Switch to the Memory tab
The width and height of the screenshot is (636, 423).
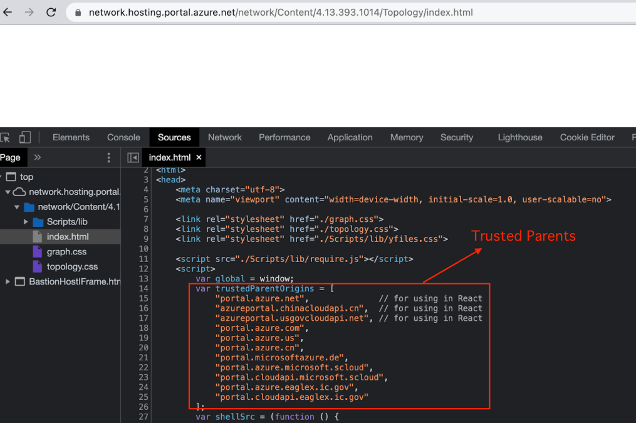(x=407, y=137)
